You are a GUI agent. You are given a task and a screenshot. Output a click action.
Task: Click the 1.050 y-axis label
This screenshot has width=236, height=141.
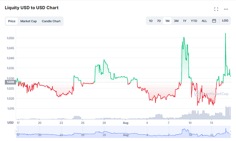10,38
